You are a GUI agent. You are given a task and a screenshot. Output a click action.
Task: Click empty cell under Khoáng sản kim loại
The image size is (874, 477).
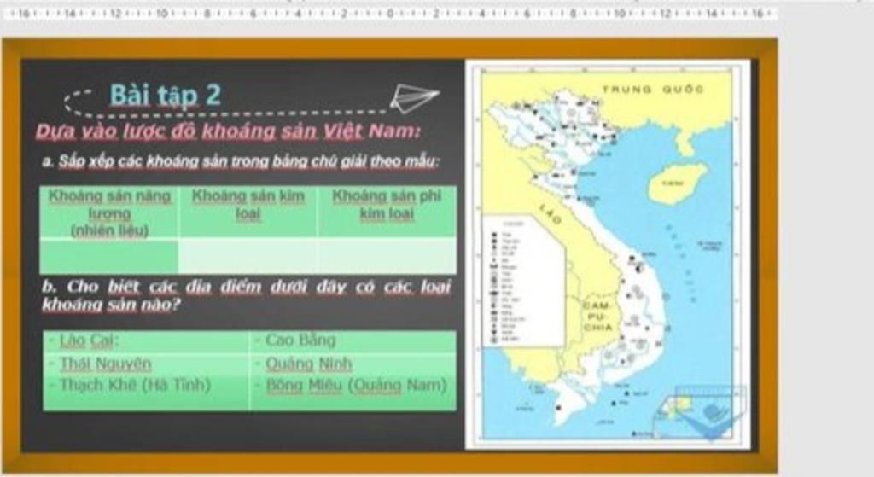pyautogui.click(x=248, y=256)
